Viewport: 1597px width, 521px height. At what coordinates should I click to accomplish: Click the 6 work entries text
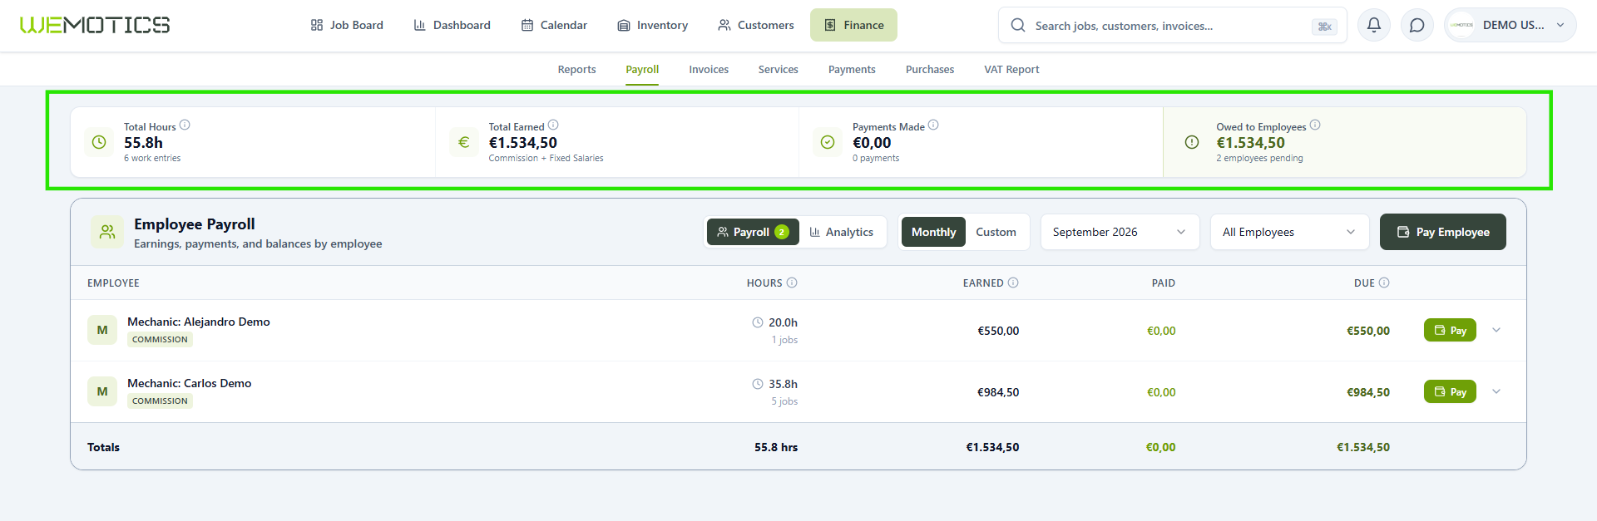[152, 158]
